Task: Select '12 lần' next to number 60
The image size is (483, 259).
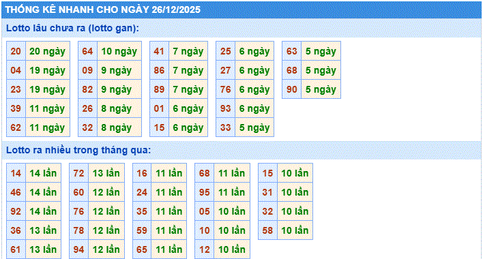Action: [x=106, y=192]
